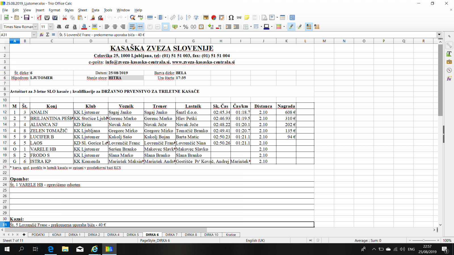Switch to the DIRKA 7 sheet tab

[171, 235]
